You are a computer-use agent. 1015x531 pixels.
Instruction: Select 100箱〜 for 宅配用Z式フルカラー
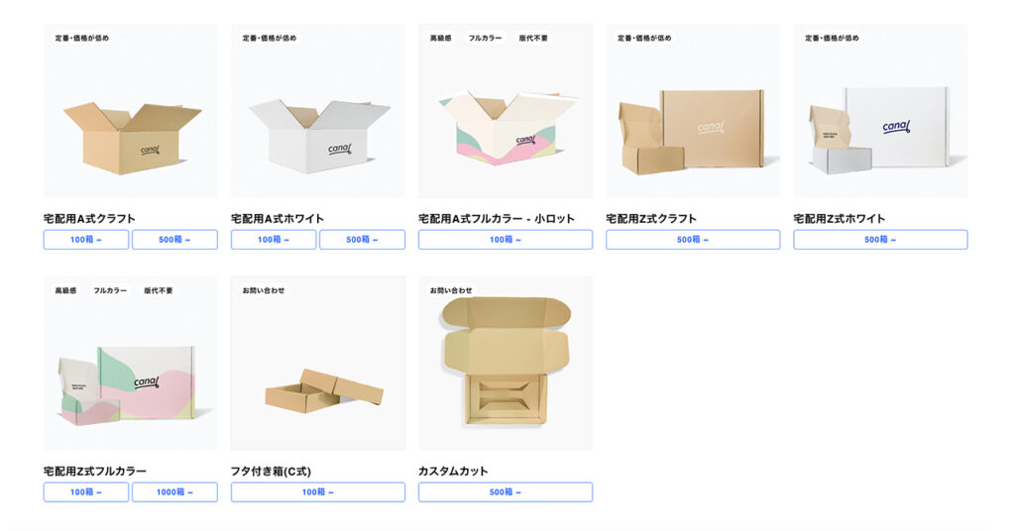[x=86, y=491]
